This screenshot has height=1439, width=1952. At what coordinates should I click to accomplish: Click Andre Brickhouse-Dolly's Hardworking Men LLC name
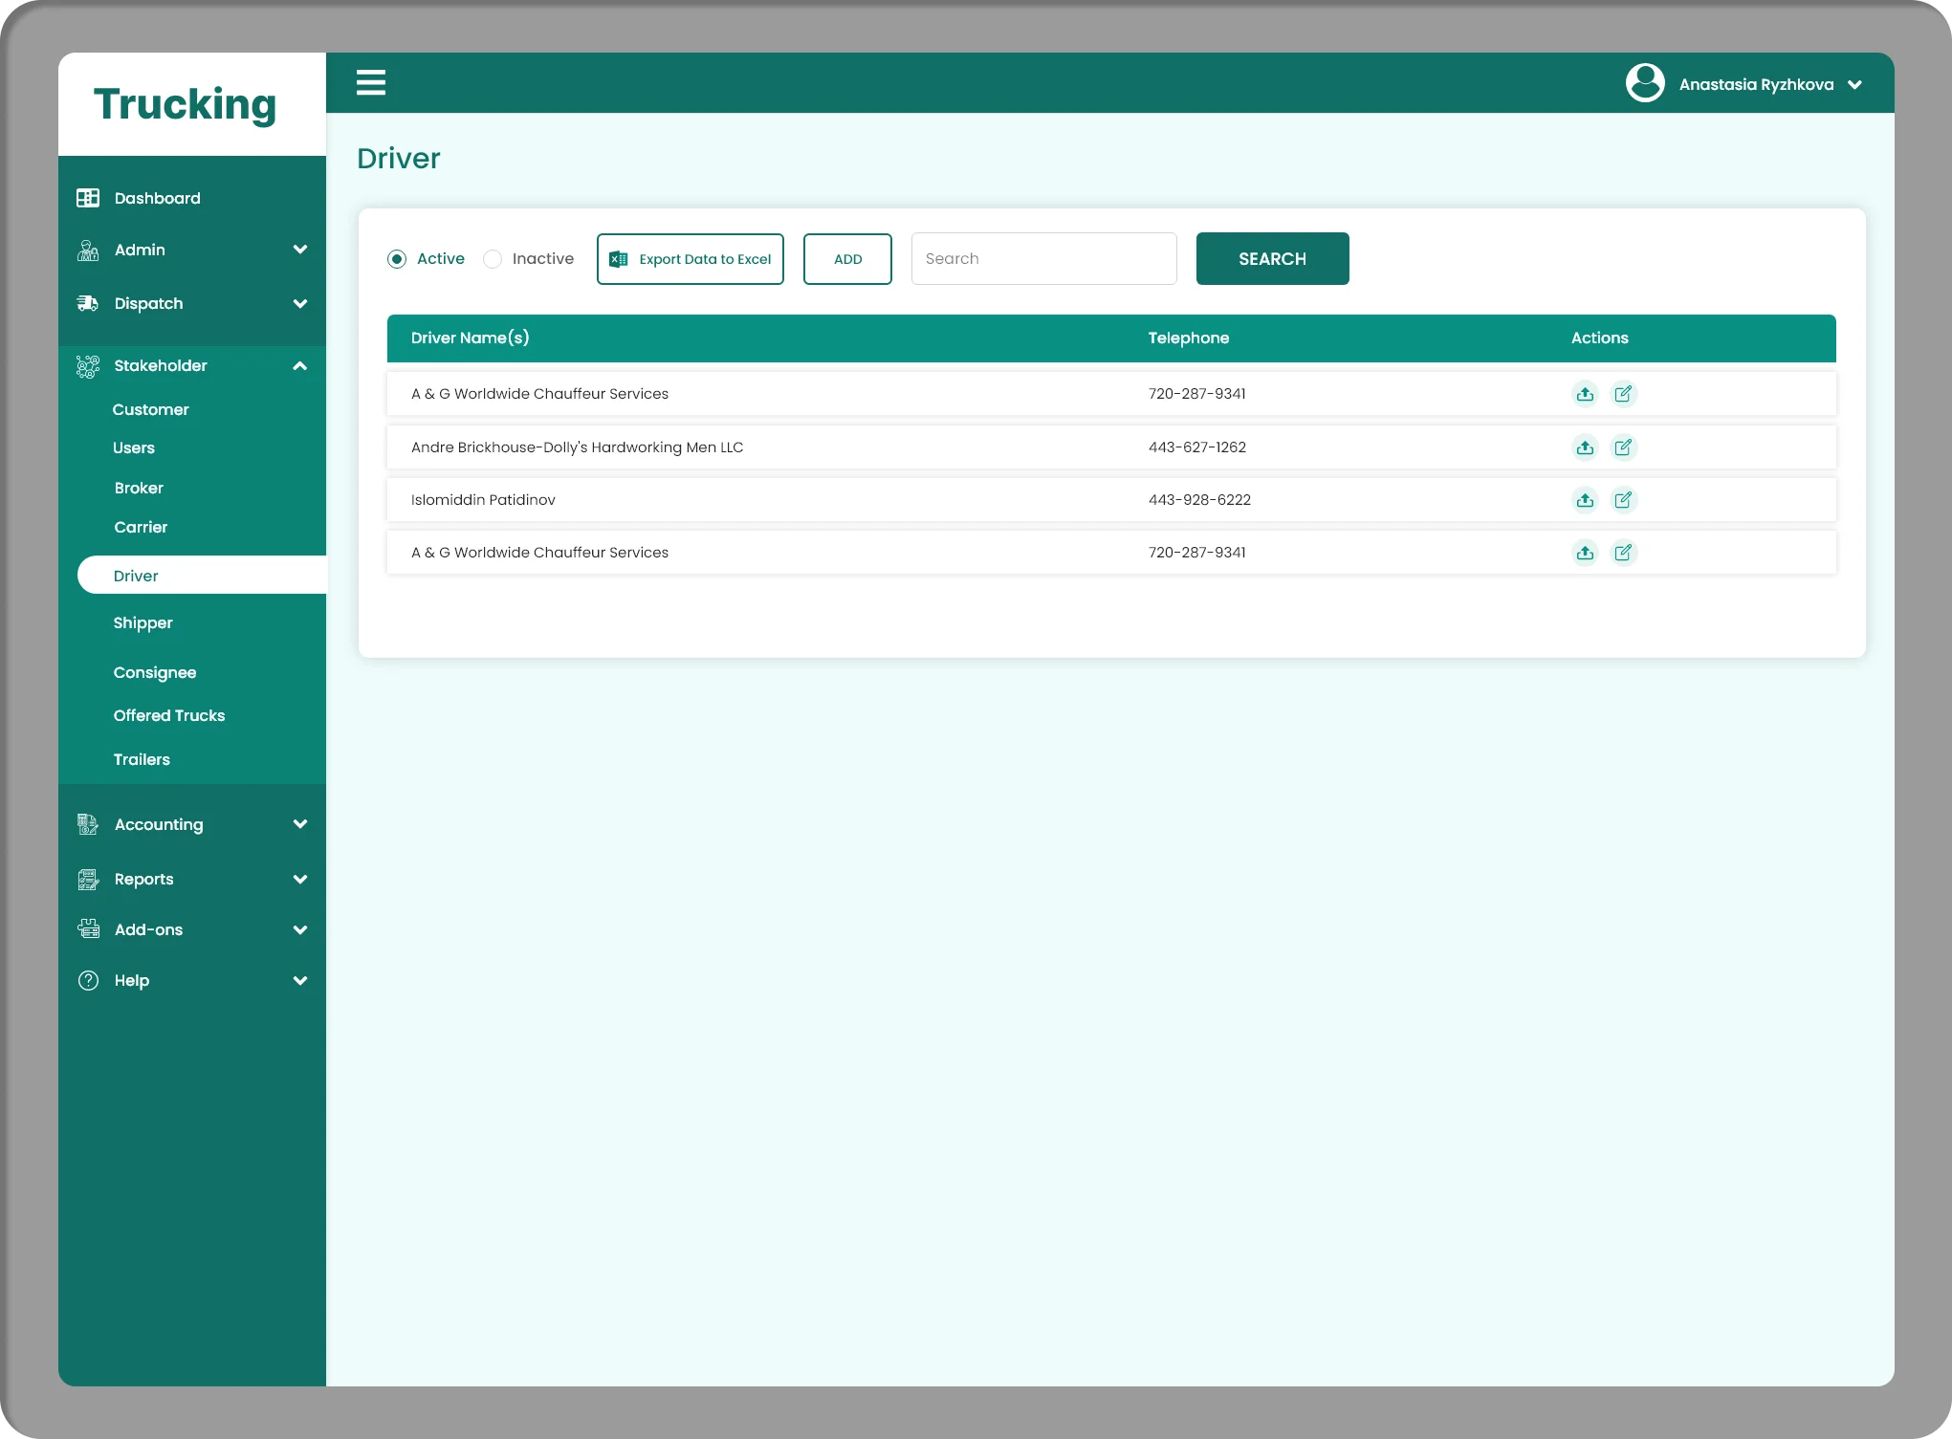577,447
